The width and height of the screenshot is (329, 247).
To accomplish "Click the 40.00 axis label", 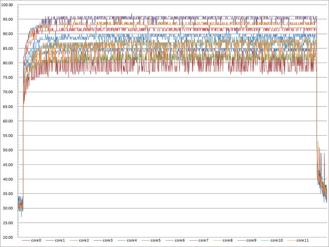I will (x=8, y=179).
